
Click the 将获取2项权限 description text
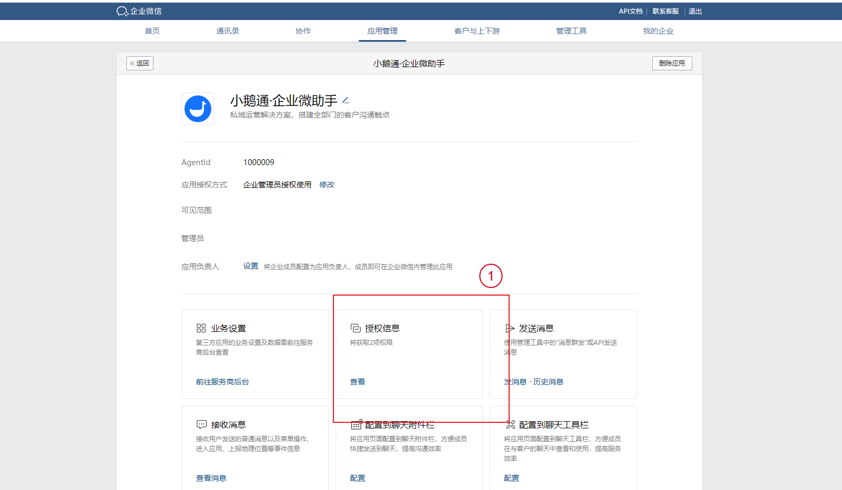click(x=371, y=343)
